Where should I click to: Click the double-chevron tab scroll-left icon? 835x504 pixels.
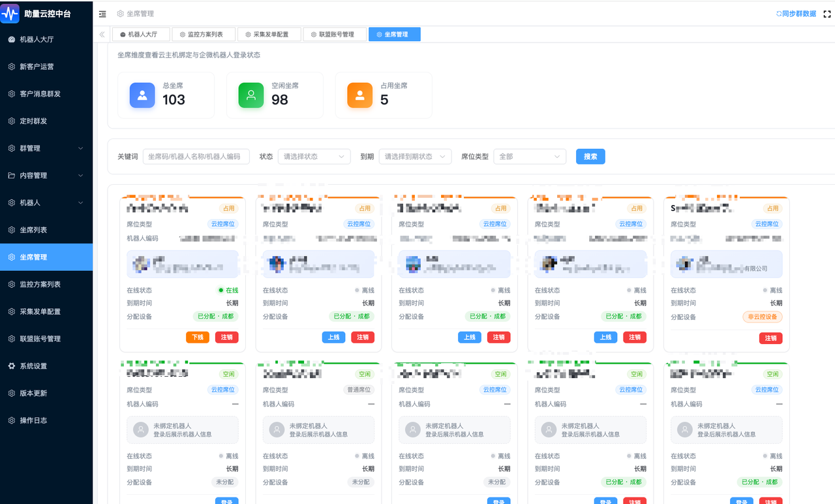(102, 35)
